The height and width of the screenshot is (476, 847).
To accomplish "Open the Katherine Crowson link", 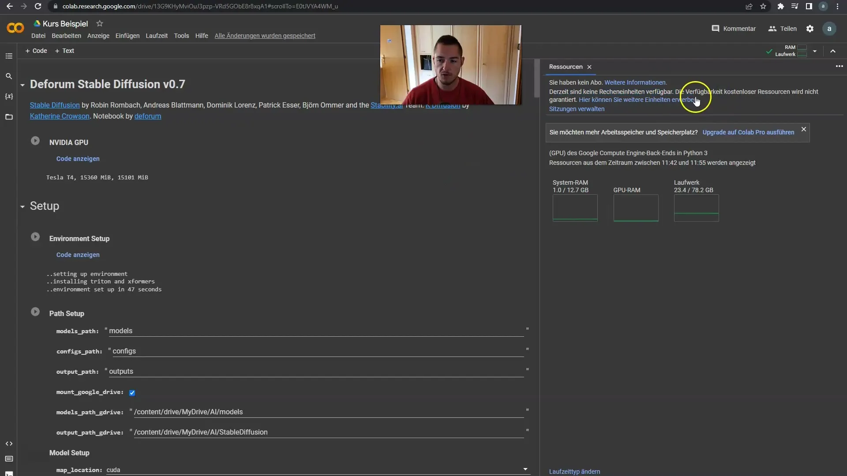I will 60,116.
